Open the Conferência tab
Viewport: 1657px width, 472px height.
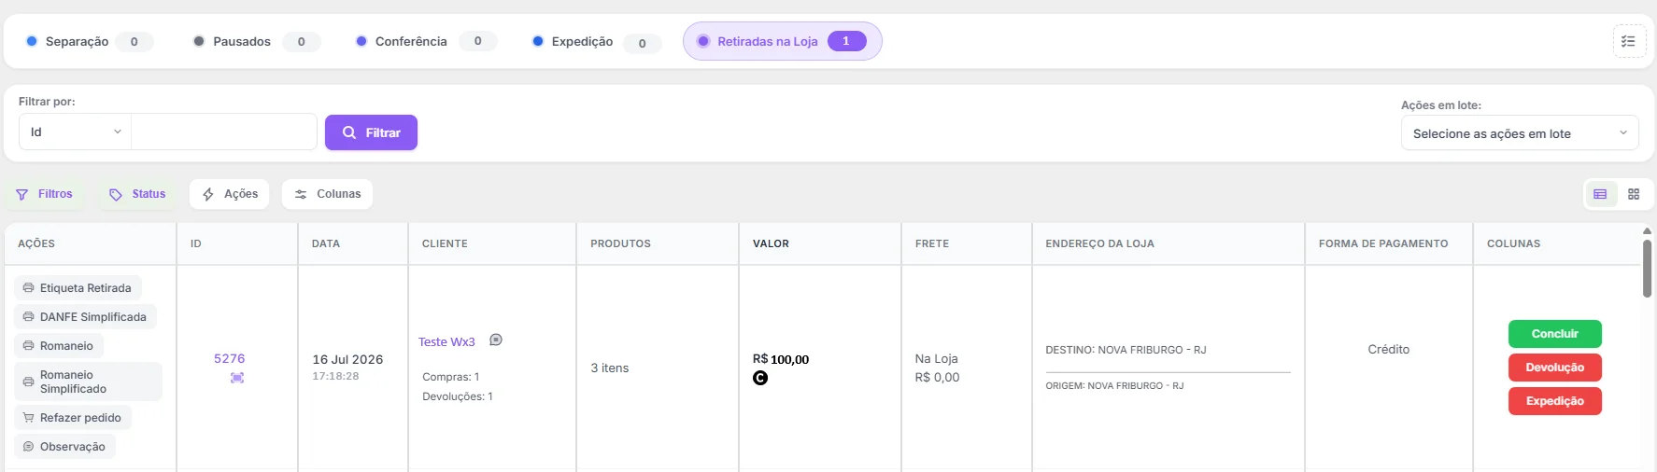(425, 42)
